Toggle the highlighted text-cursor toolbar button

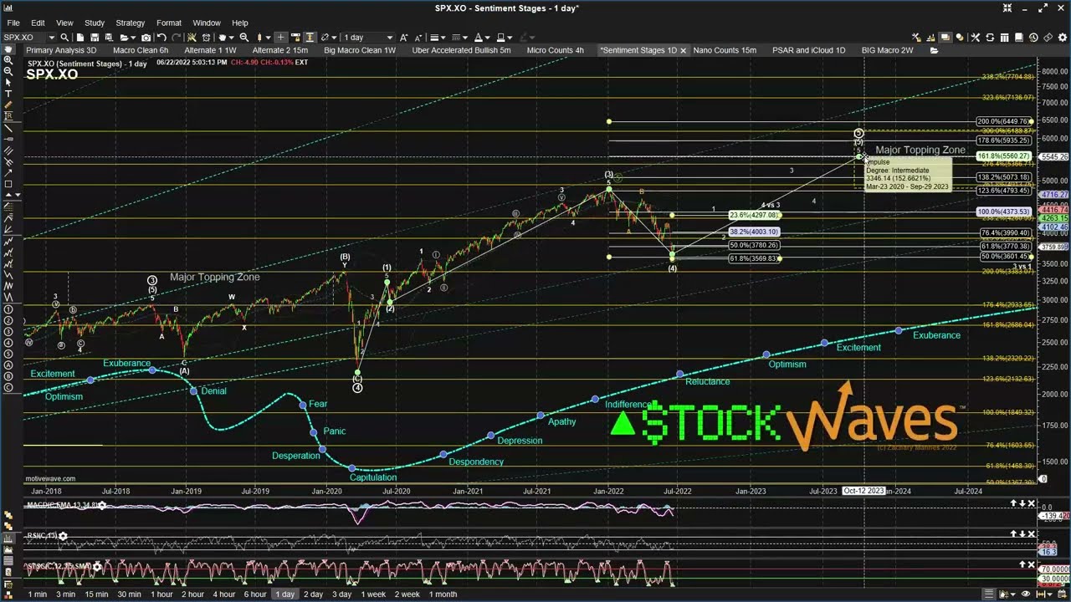pyautogui.click(x=310, y=38)
